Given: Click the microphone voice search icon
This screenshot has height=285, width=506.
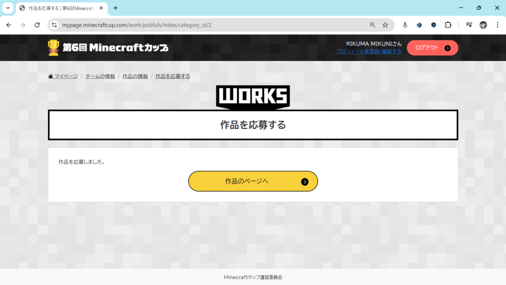Looking at the screenshot, I should click(405, 25).
